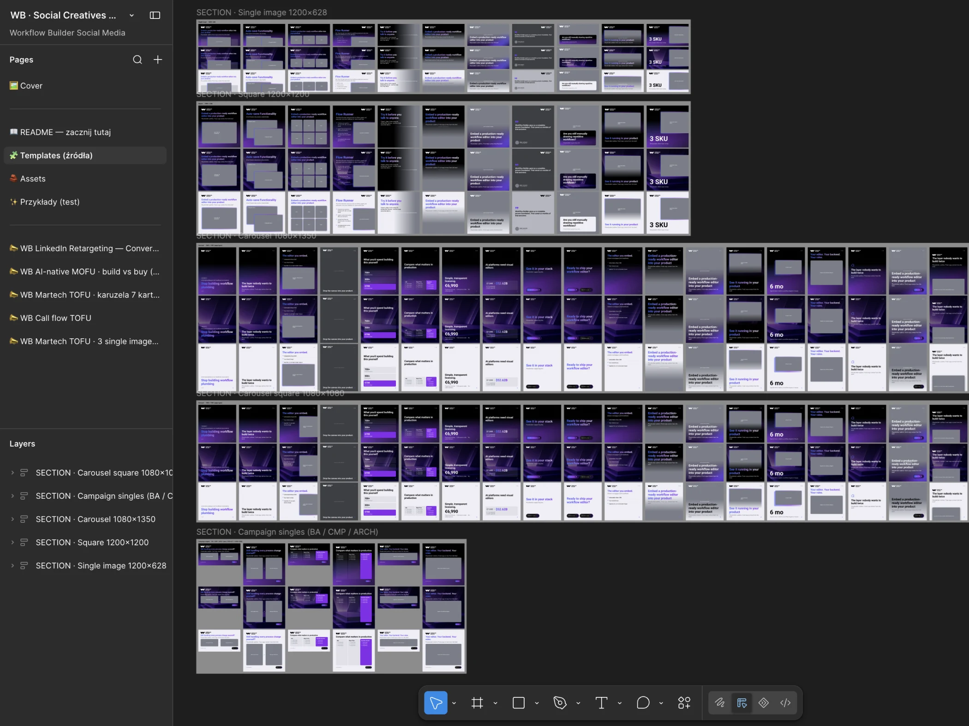Open the file name dropdown chevron
This screenshot has height=726, width=969.
click(x=132, y=15)
